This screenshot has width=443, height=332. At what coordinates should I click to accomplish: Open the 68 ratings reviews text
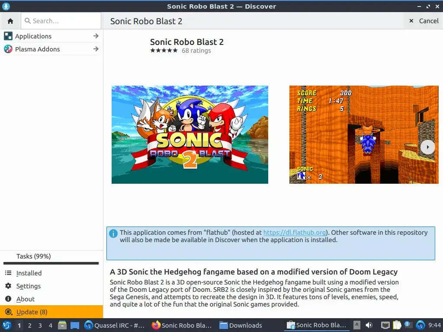coord(196,51)
